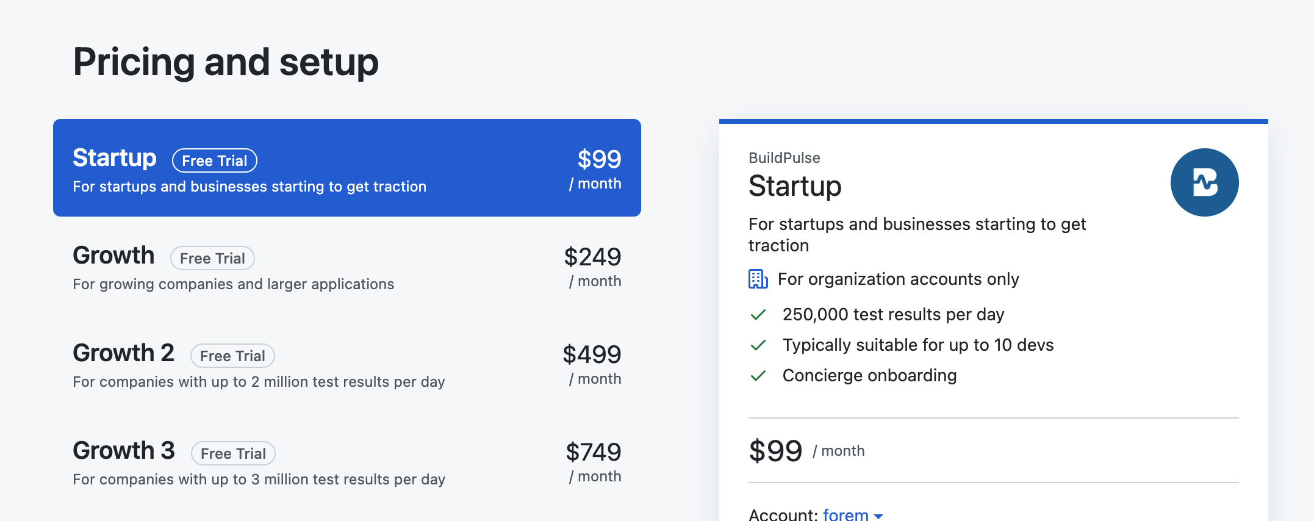The width and height of the screenshot is (1314, 521).
Task: Click checkmark next to 10 devs line
Action: tap(758, 345)
